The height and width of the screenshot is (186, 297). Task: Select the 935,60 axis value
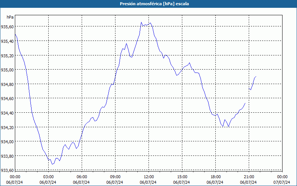click(x=7, y=27)
